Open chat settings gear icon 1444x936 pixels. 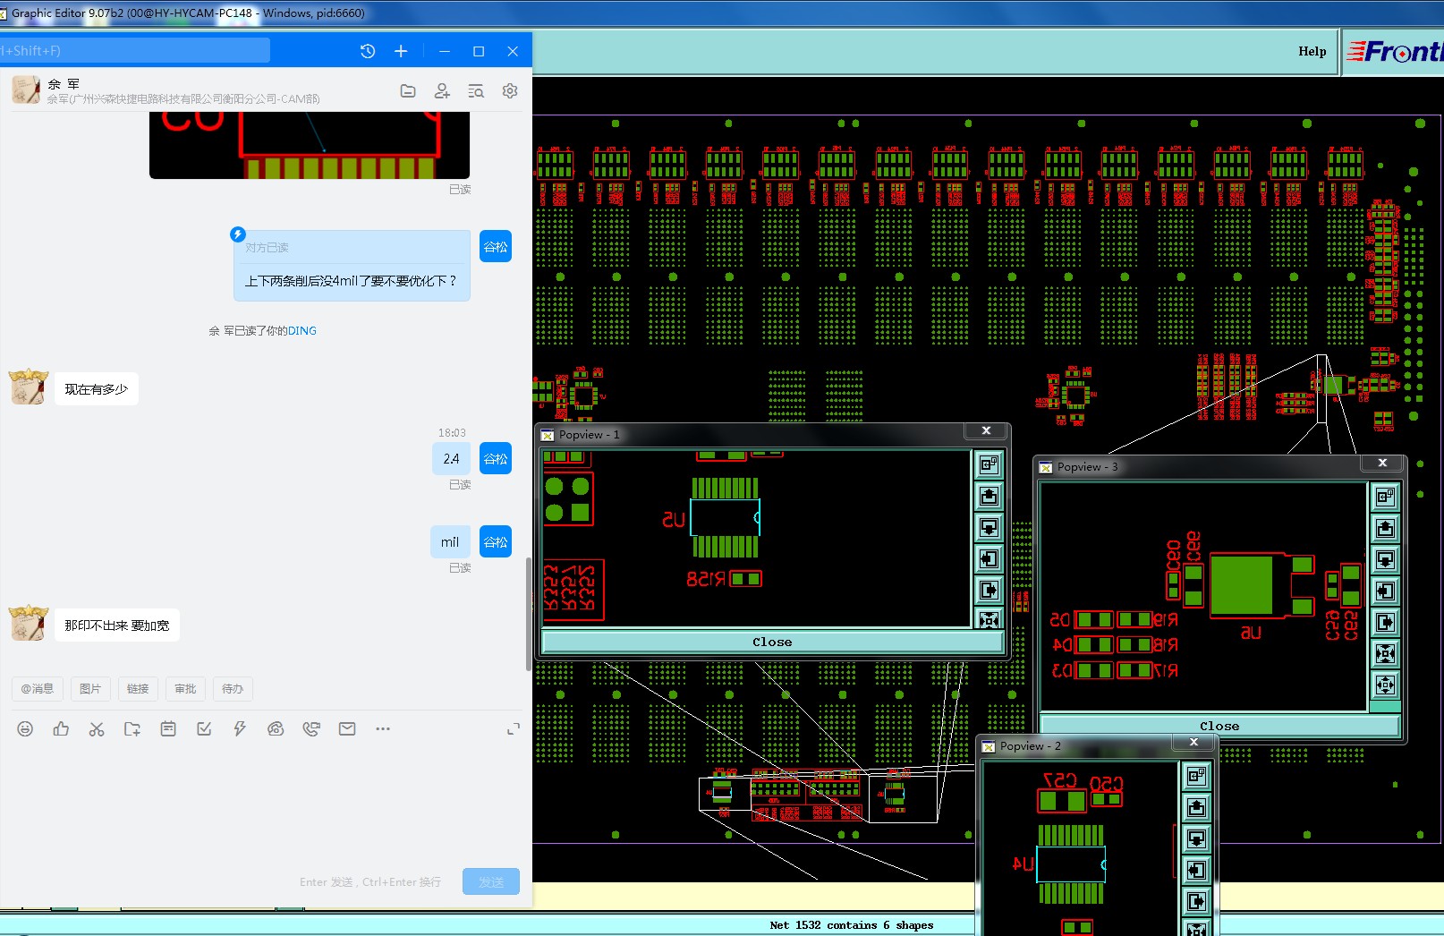510,91
